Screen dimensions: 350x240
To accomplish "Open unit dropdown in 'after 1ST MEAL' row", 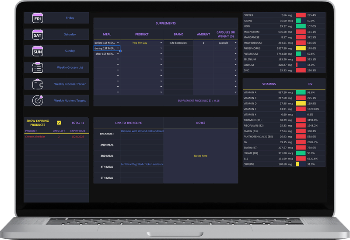I will [235, 53].
